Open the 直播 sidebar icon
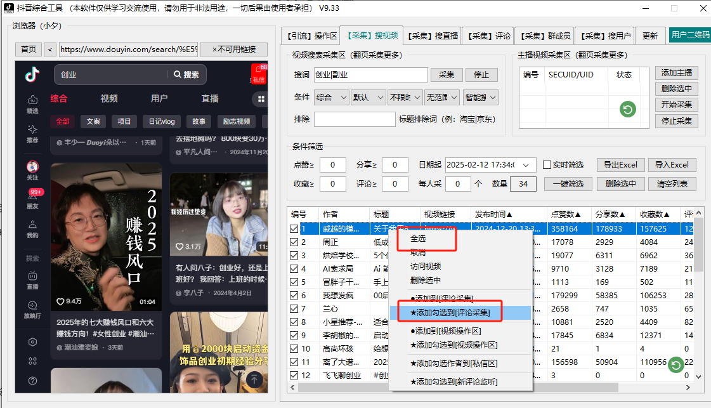 click(32, 280)
